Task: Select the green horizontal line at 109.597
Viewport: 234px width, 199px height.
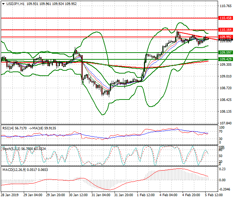Action: tap(106, 53)
